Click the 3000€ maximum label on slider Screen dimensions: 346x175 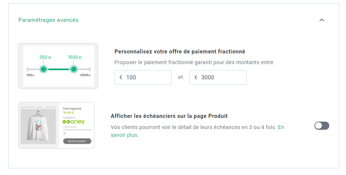(85, 75)
